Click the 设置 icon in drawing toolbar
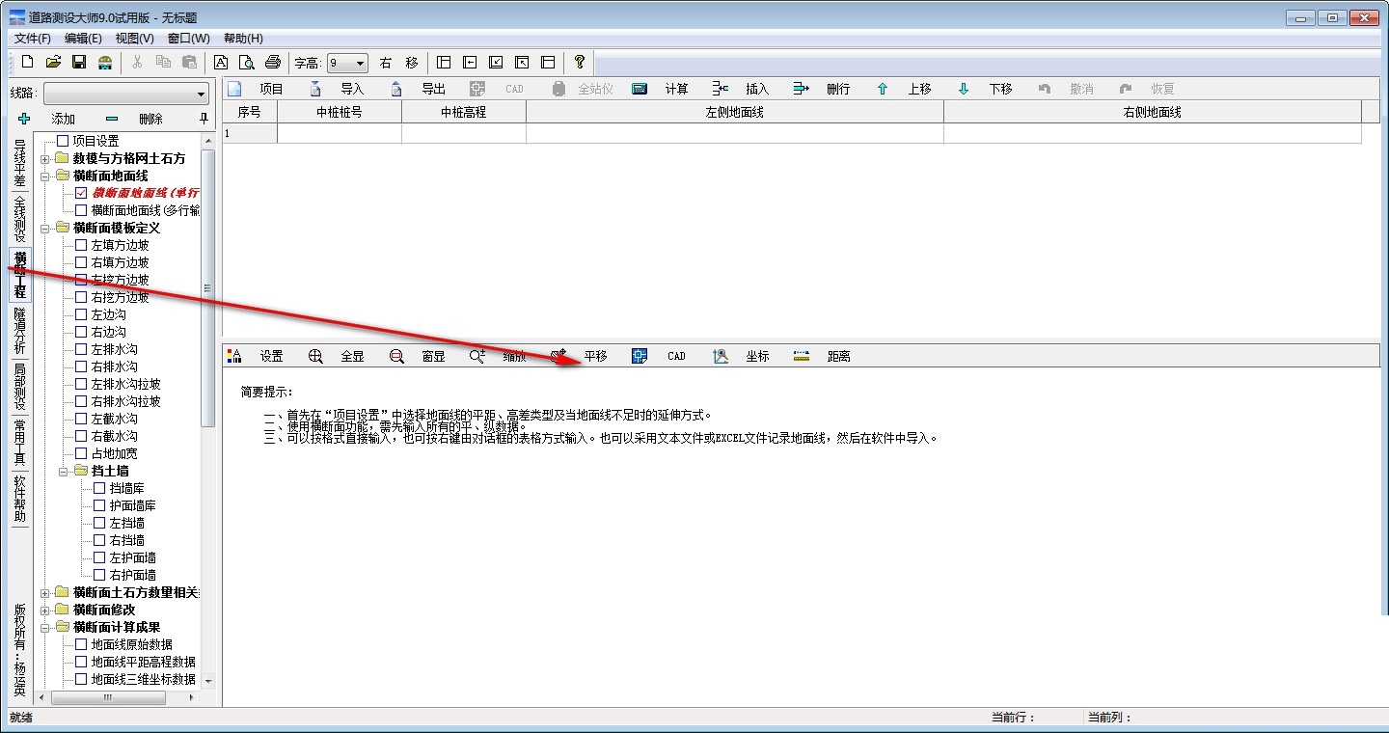Screen dimensions: 1389x733 pos(234,356)
